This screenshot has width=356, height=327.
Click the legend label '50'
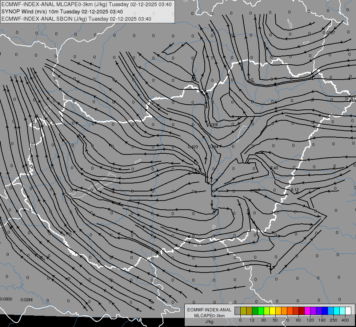[x=275, y=320]
